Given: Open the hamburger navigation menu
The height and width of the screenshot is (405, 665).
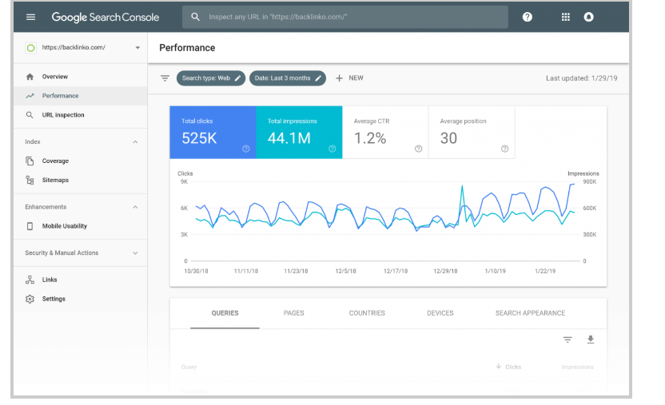Looking at the screenshot, I should coord(30,18).
